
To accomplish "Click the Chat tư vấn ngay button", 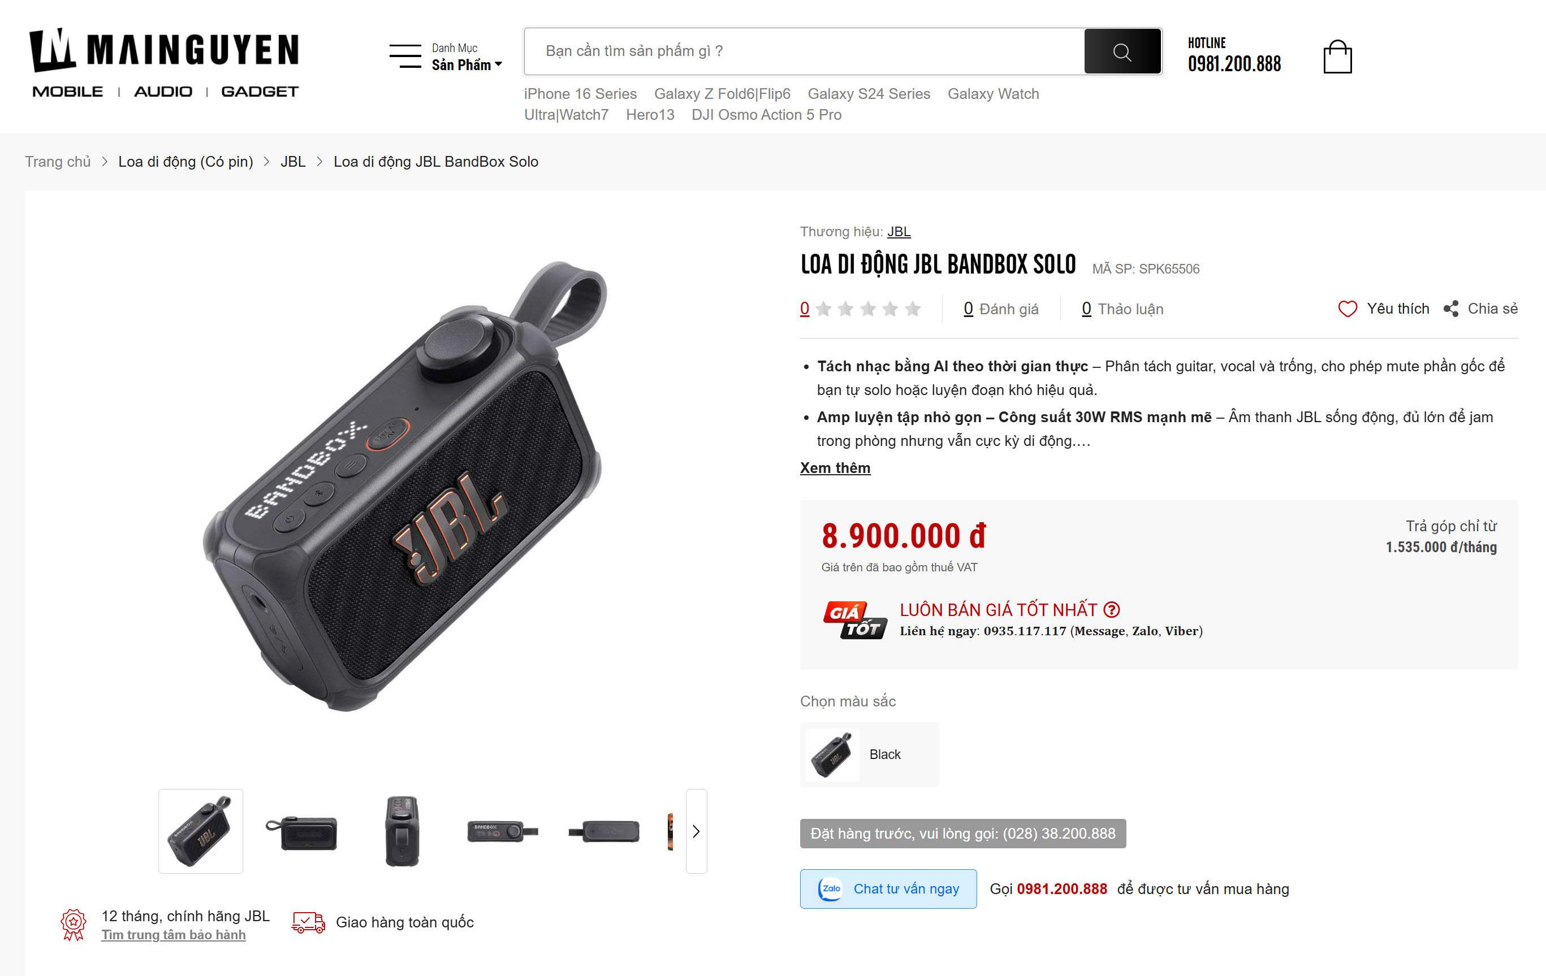I will click(x=888, y=889).
